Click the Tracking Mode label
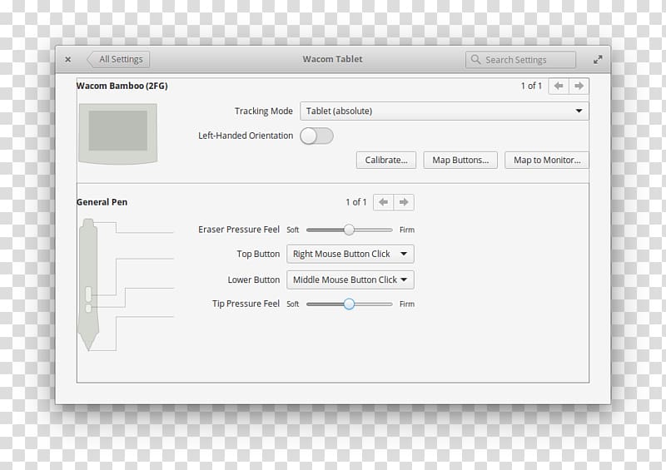Image resolution: width=666 pixels, height=470 pixels. click(264, 111)
